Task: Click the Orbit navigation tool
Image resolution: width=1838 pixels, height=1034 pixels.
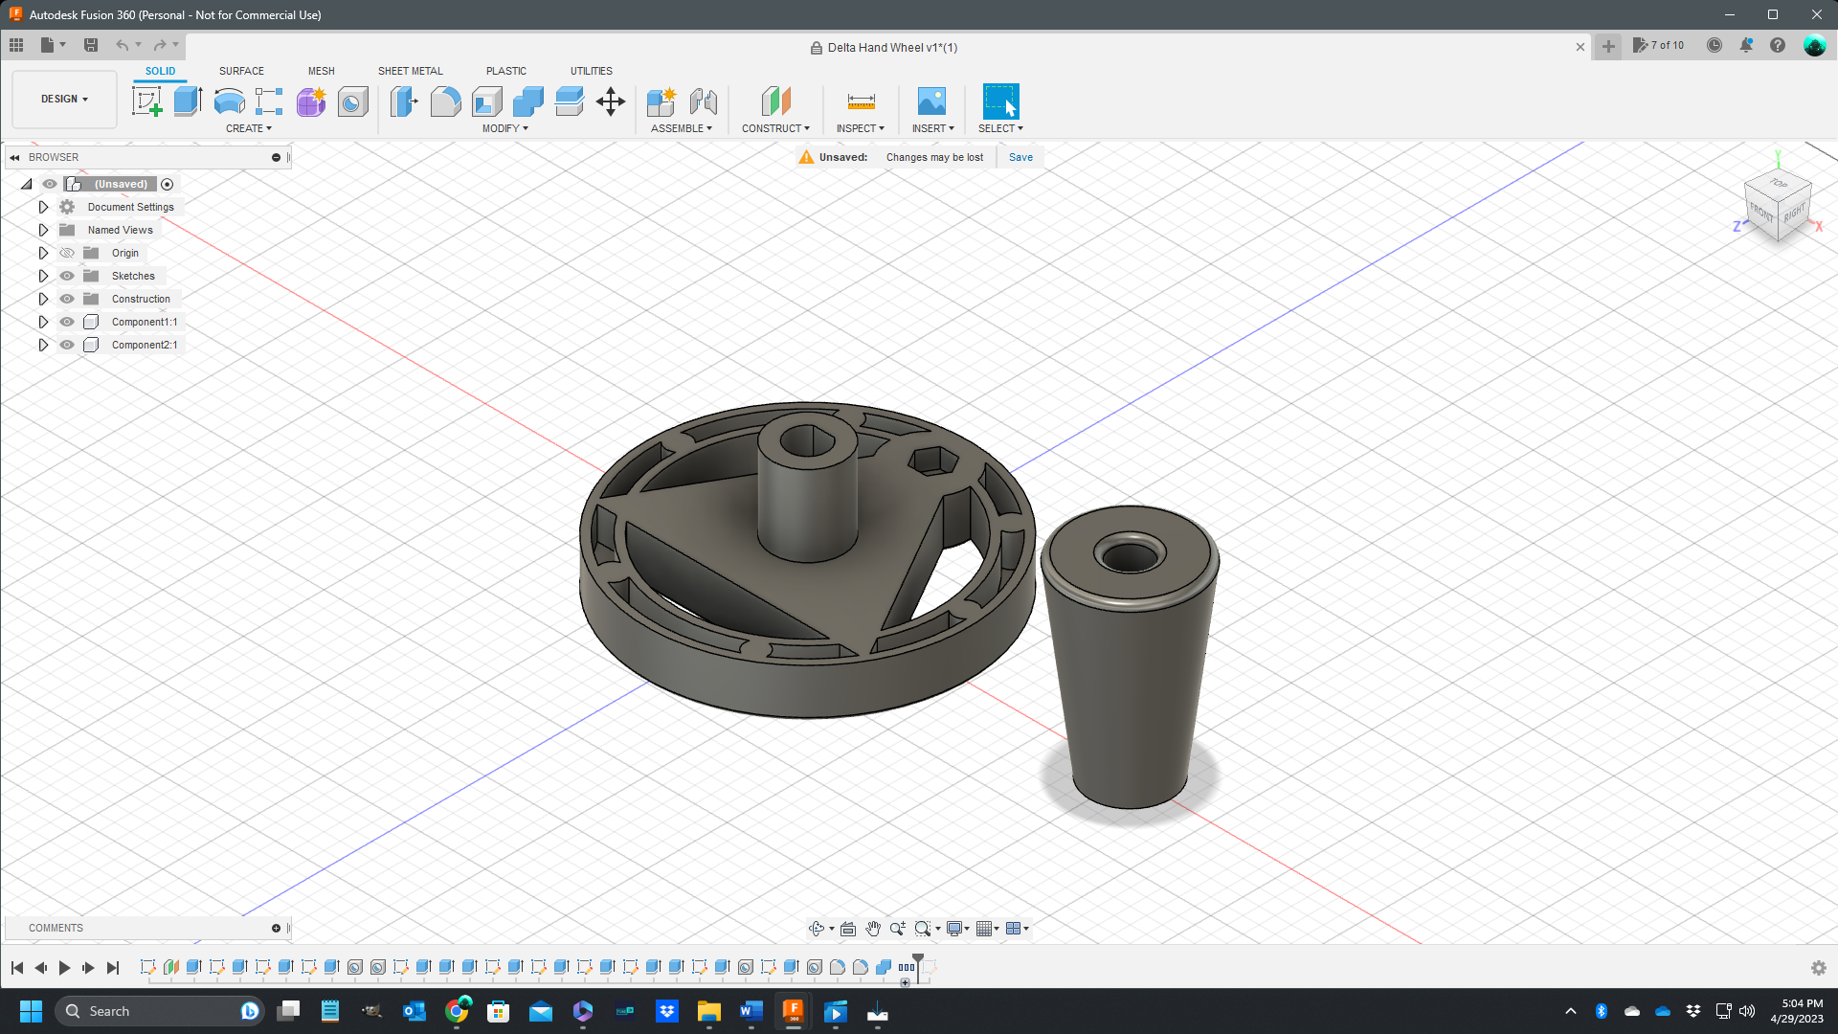Action: (x=817, y=929)
